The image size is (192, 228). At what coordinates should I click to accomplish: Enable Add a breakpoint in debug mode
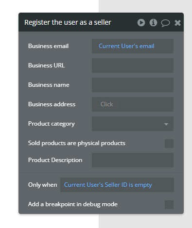(x=169, y=205)
